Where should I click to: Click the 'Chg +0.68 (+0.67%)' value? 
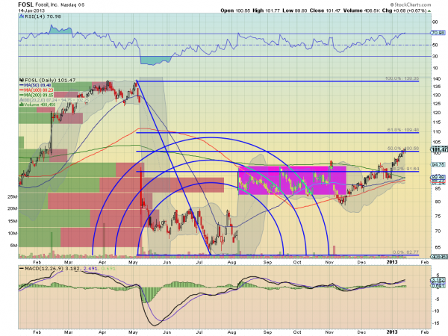(x=404, y=10)
